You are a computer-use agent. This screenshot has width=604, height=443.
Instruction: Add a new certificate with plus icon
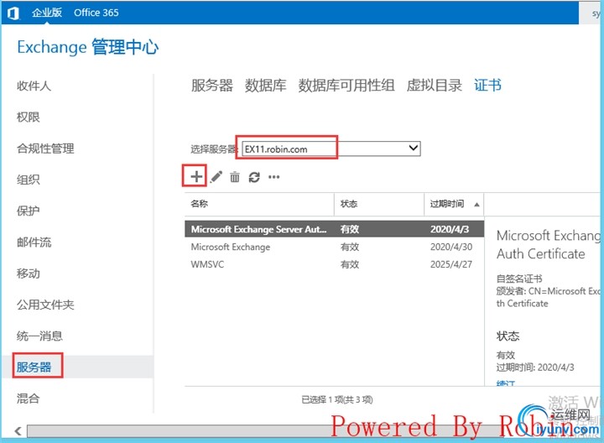click(x=196, y=177)
